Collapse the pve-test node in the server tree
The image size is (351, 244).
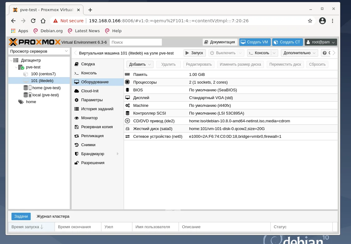point(16,67)
